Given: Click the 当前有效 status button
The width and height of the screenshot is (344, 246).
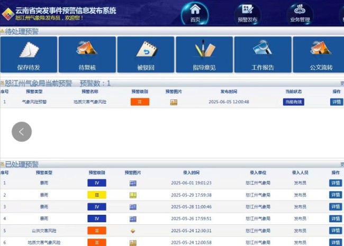Looking at the screenshot, I should [x=293, y=102].
